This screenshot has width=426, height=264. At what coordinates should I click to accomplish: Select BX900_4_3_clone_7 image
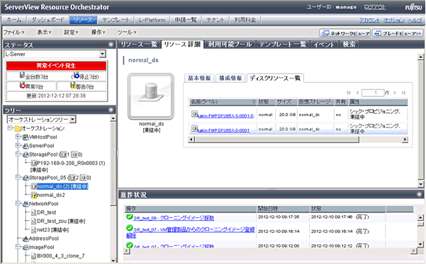60,256
